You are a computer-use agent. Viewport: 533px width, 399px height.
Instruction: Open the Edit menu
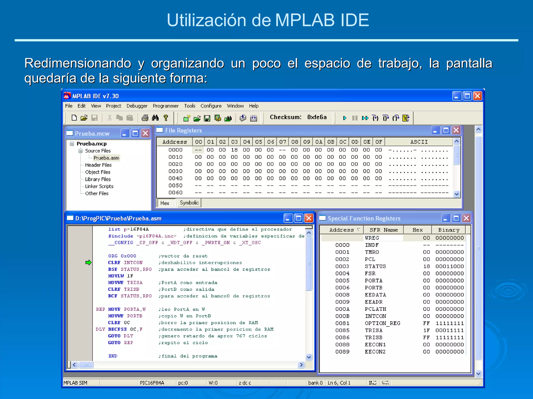pos(81,106)
